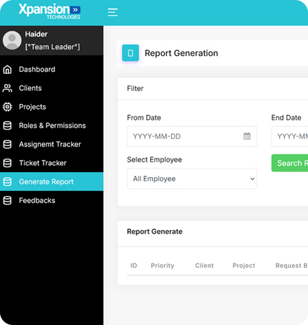308x325 pixels.
Task: Click the Ticket Tracker database icon
Action: click(8, 163)
